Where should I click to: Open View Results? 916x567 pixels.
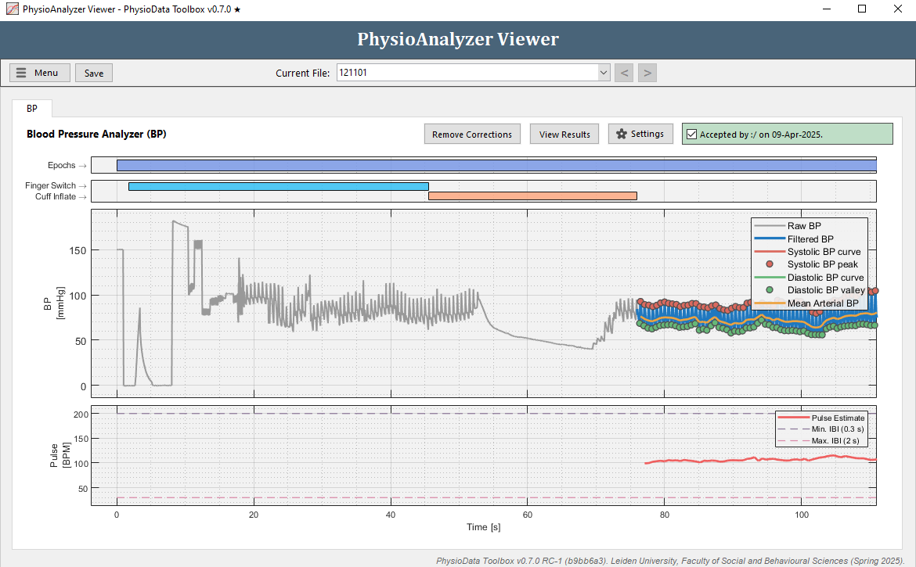pos(564,135)
